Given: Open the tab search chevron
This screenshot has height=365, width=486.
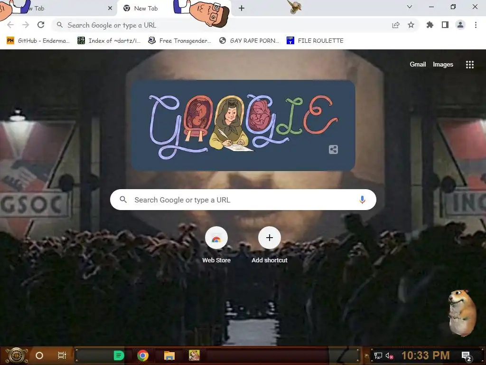Looking at the screenshot, I should coord(410,7).
